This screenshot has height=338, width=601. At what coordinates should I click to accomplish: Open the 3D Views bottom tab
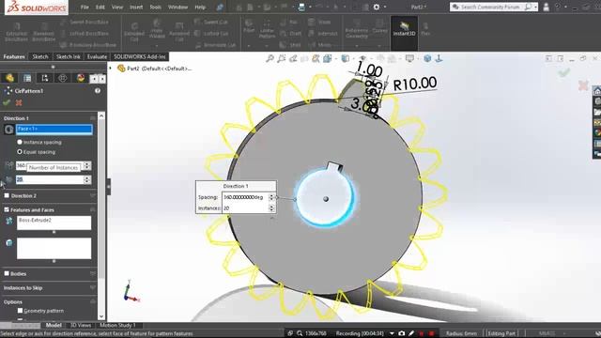tap(81, 325)
